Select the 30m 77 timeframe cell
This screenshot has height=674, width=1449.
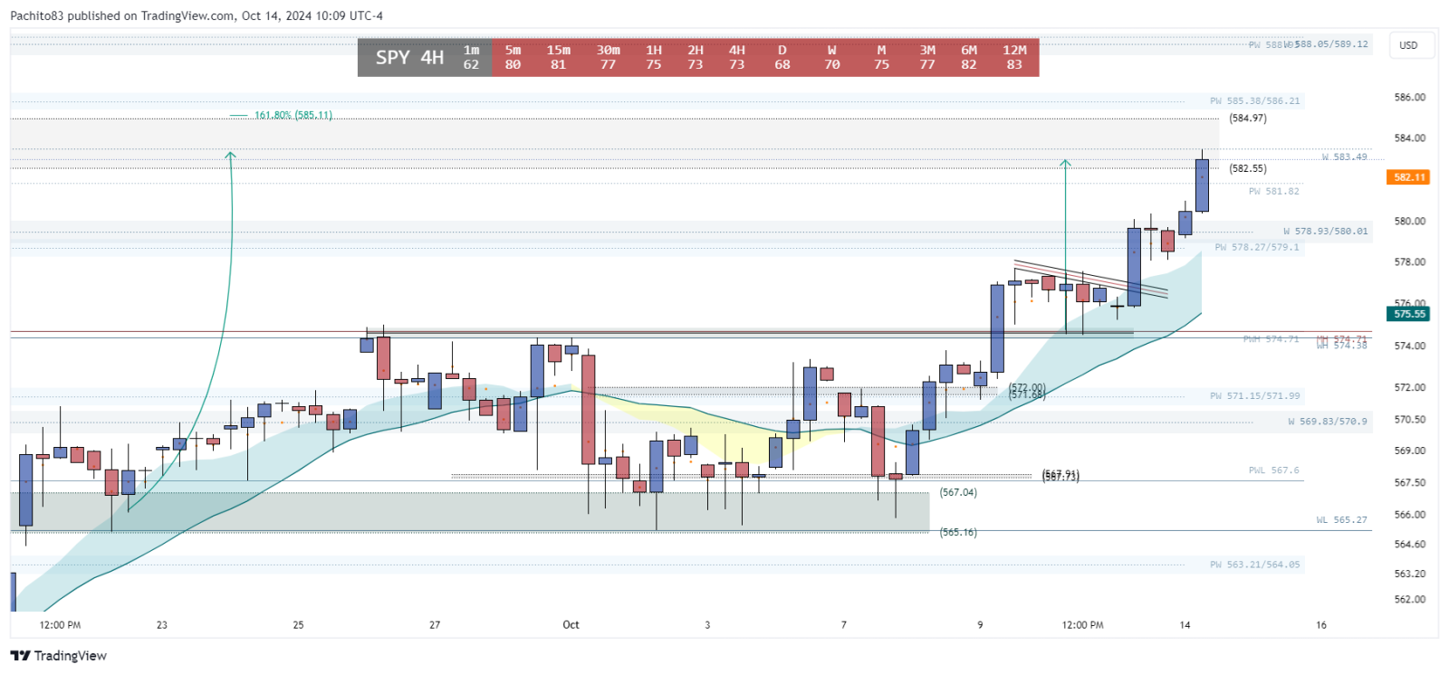tap(609, 57)
